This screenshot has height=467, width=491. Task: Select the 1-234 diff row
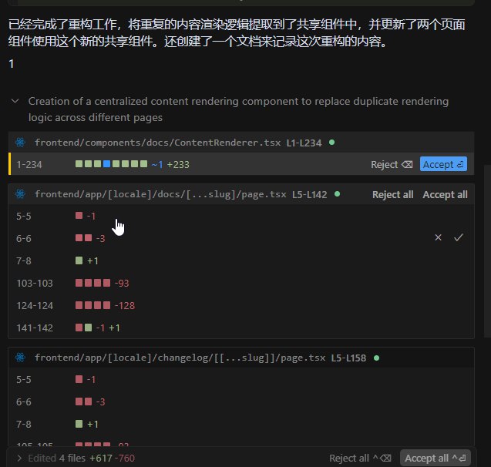[x=241, y=164]
